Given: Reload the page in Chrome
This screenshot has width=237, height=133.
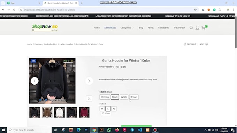Looking at the screenshot, I should [x=14, y=10].
